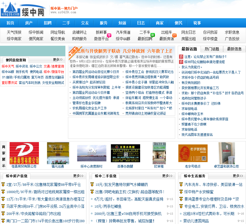The height and width of the screenshot is (224, 246).
Task: Open topic 绥中的水费要涨价了 还阶梯
Action: click(201, 103)
